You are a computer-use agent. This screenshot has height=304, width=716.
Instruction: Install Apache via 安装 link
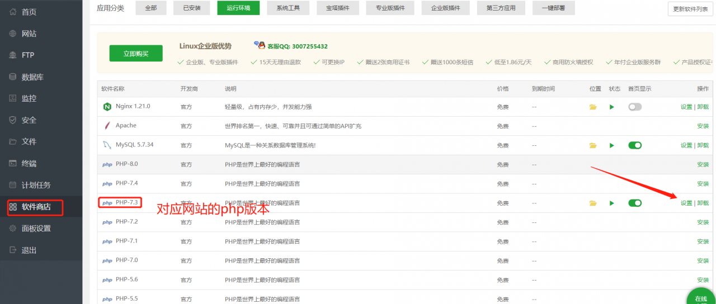pyautogui.click(x=703, y=126)
